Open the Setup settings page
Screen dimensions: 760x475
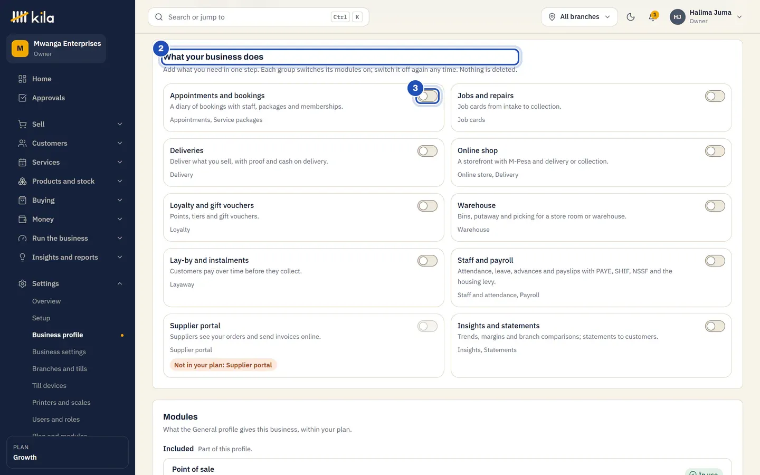41,318
